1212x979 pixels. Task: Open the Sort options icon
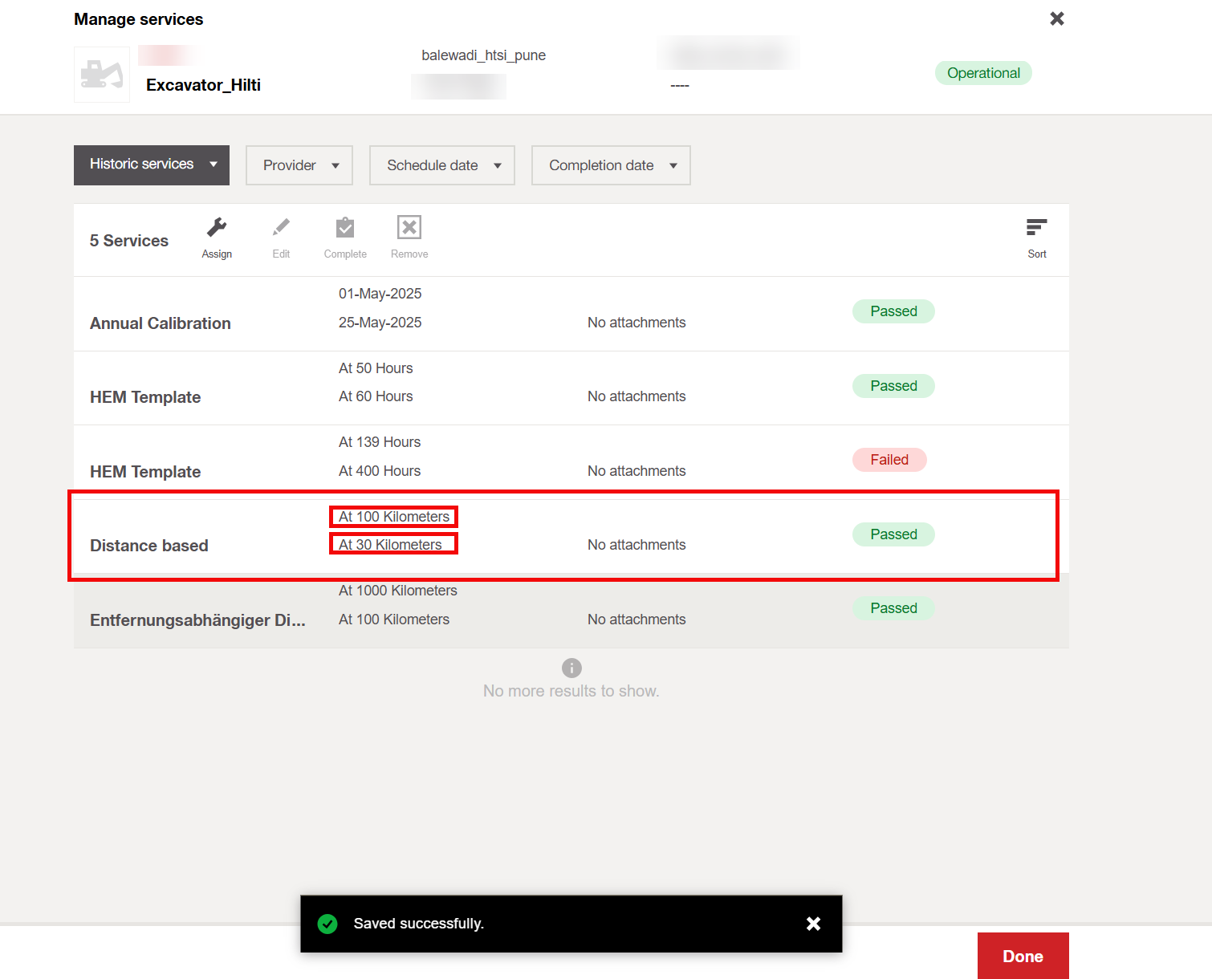pos(1036,229)
